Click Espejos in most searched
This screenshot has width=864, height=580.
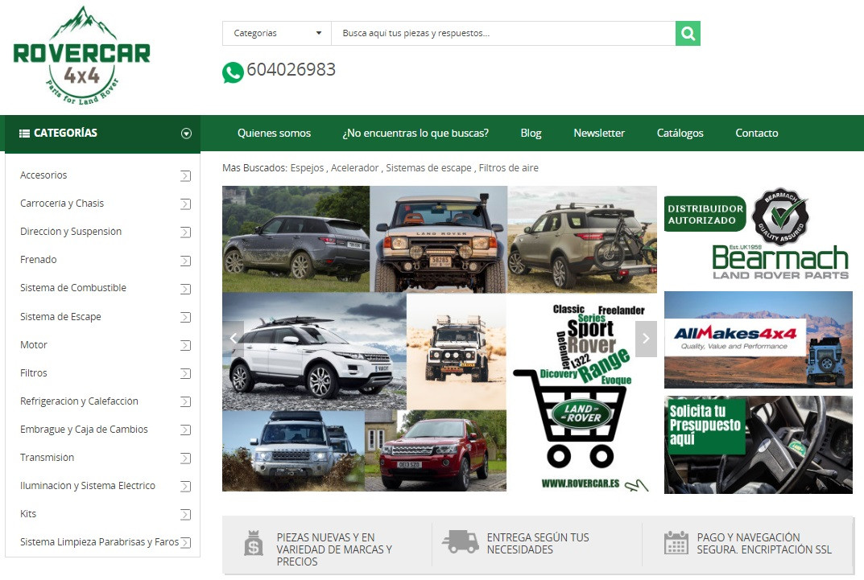(x=307, y=168)
